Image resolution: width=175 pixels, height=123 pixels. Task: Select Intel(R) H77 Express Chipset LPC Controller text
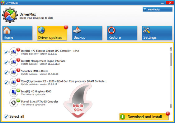tap(50, 51)
